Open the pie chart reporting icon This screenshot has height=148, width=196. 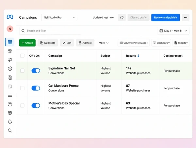click(10, 69)
